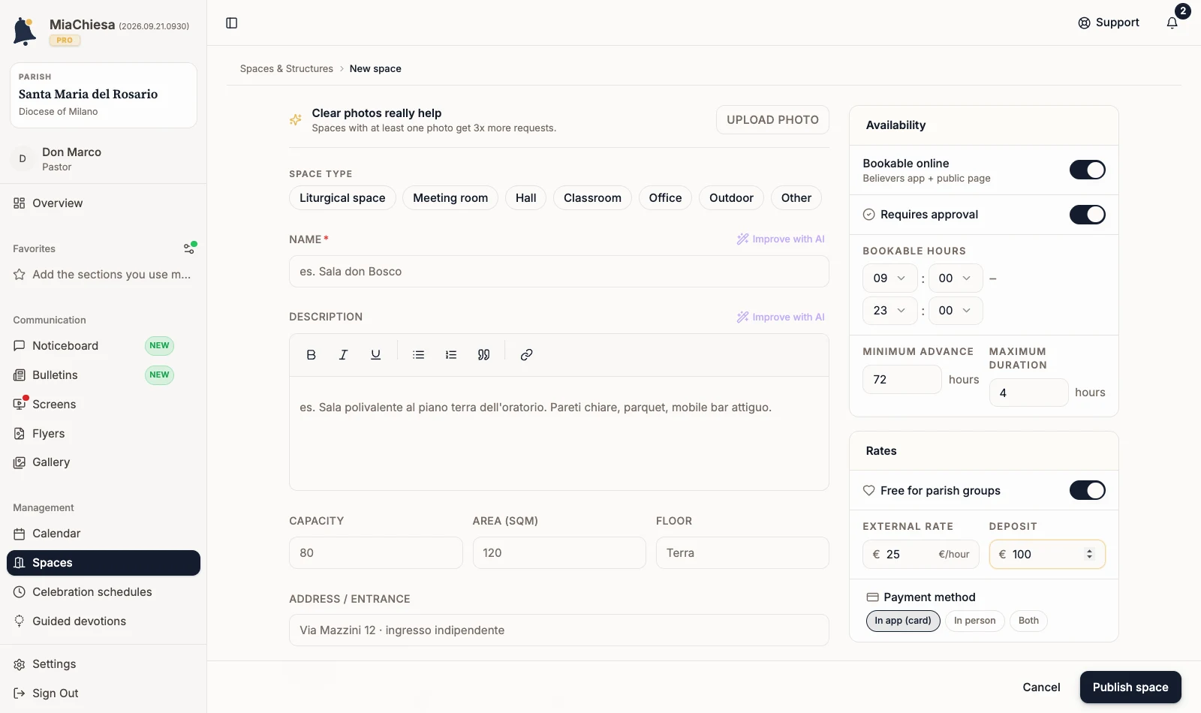This screenshot has height=713, width=1201.
Task: Insert numbered list in description
Action: (451, 355)
